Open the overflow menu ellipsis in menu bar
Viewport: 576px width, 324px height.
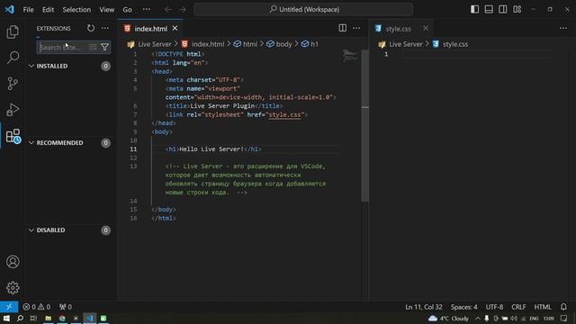click(x=146, y=10)
